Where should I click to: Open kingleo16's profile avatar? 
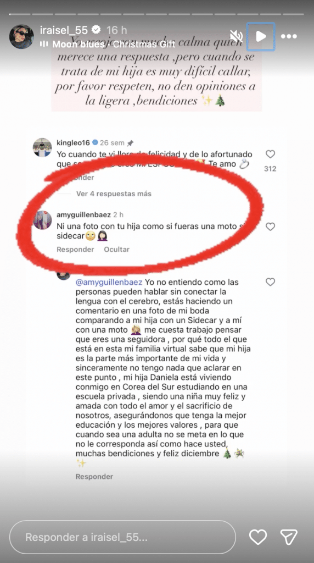tap(42, 147)
